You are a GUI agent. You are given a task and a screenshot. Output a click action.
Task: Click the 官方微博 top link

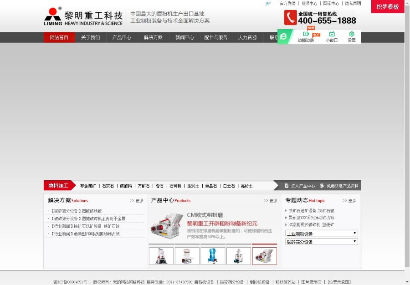pyautogui.click(x=287, y=3)
